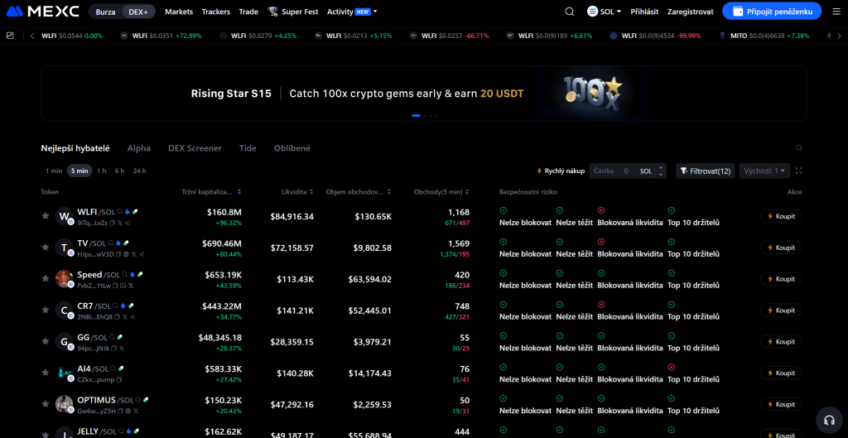Click the token list search icon
The height and width of the screenshot is (438, 848).
pos(799,147)
